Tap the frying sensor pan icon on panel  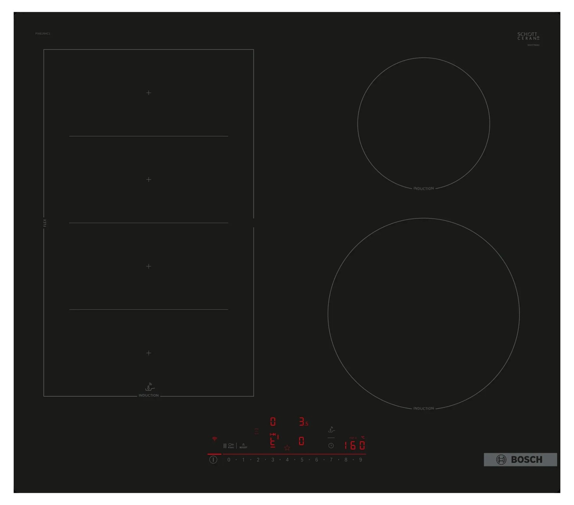click(x=331, y=430)
